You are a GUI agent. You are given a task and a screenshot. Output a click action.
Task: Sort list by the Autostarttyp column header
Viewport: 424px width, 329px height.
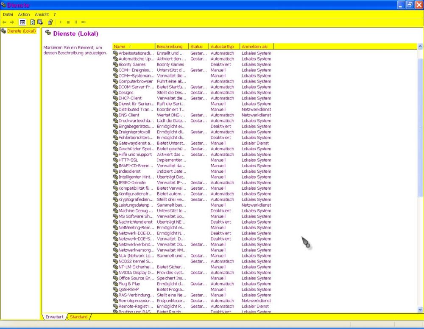point(224,47)
